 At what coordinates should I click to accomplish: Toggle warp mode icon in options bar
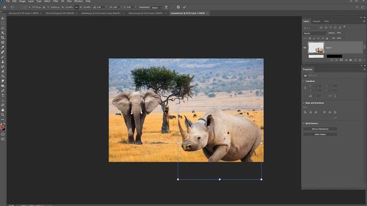pyautogui.click(x=166, y=7)
